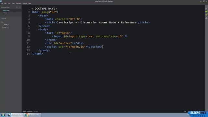
Task: Switch to Chrome window in taskbar
Action: [32, 115]
